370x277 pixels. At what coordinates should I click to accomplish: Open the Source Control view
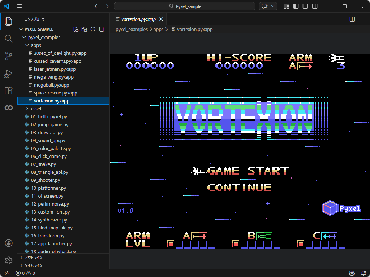[x=9, y=56]
